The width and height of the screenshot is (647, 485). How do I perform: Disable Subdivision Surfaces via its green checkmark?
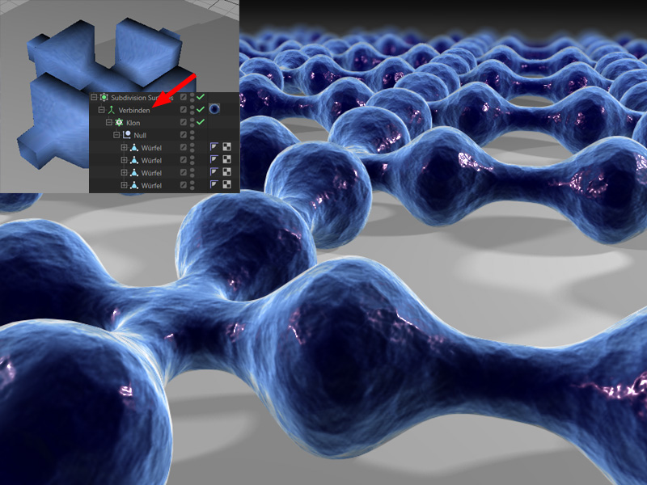[201, 97]
